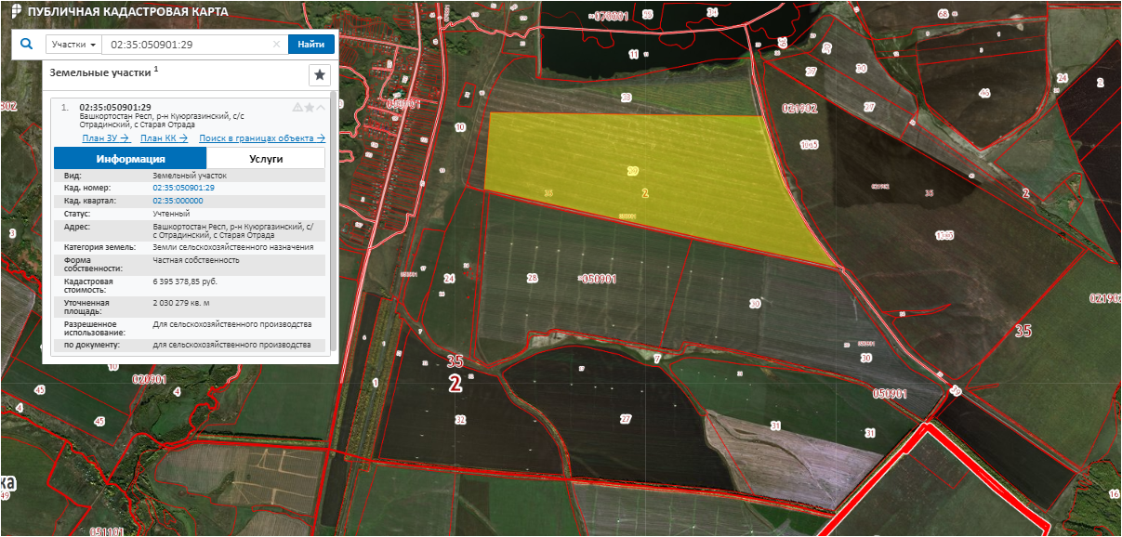Click the magnifier search icon
1122x537 pixels.
[x=26, y=44]
